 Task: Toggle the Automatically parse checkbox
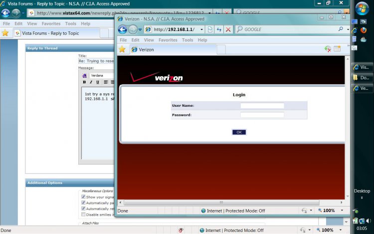tap(83, 203)
